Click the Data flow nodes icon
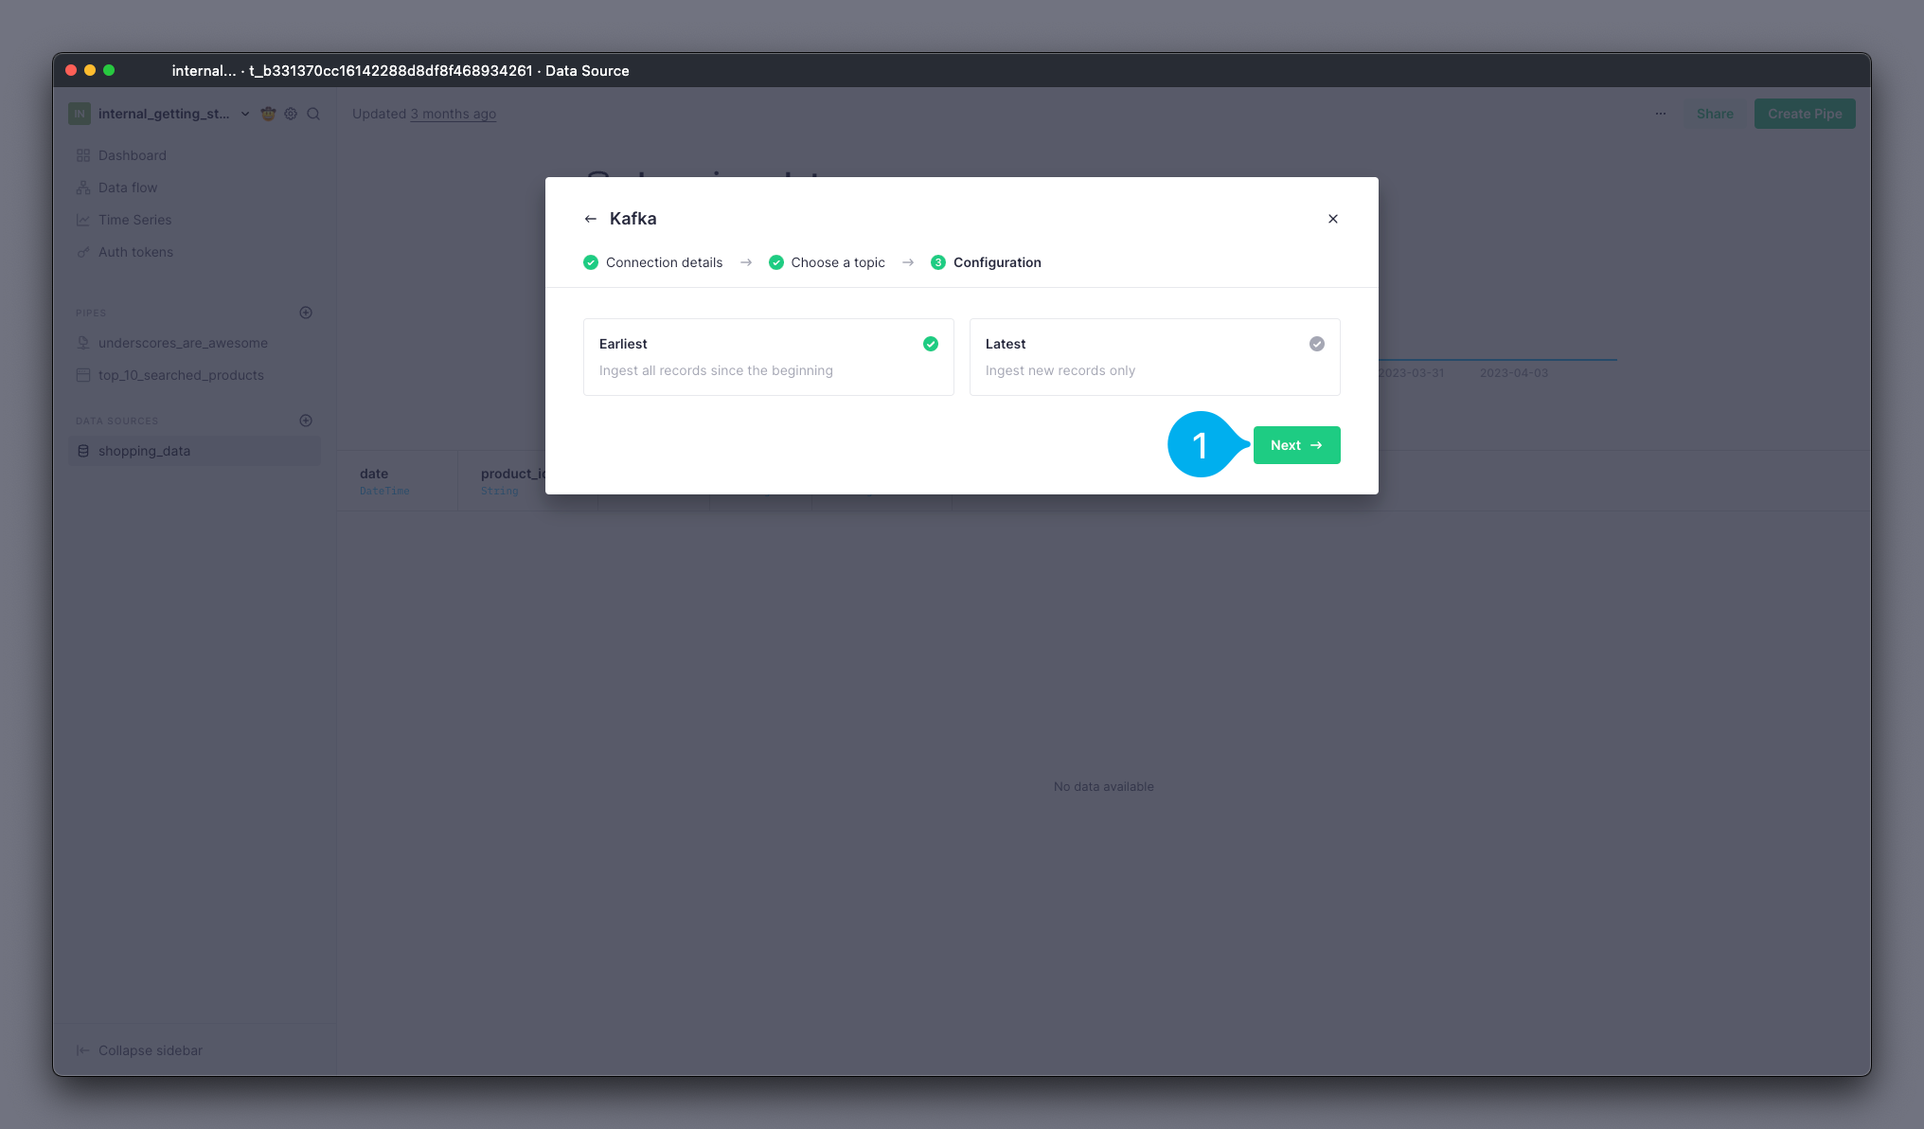This screenshot has width=1924, height=1129. 83,188
